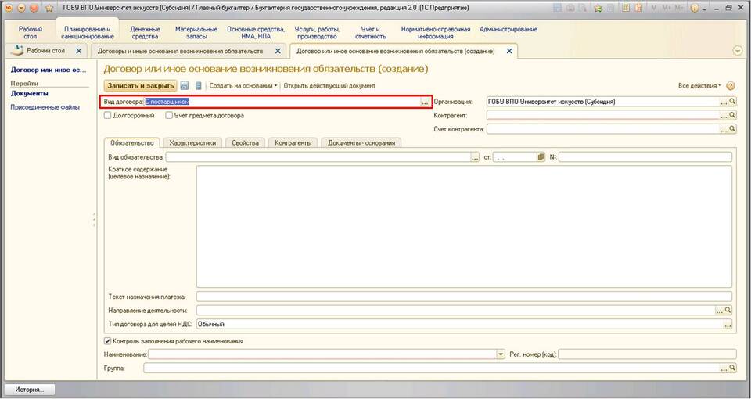Open the calendar icon in title bar
The height and width of the screenshot is (399, 751).
[639, 8]
